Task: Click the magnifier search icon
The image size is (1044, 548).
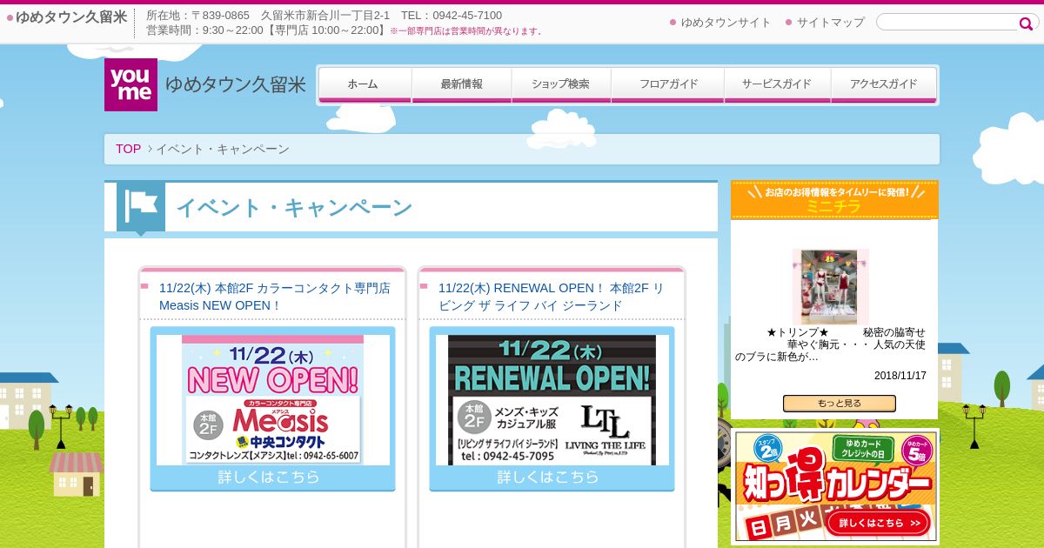Action: [x=1027, y=23]
